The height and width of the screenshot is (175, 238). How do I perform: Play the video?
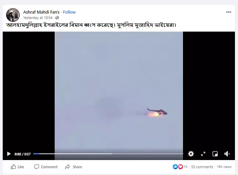coord(9,154)
